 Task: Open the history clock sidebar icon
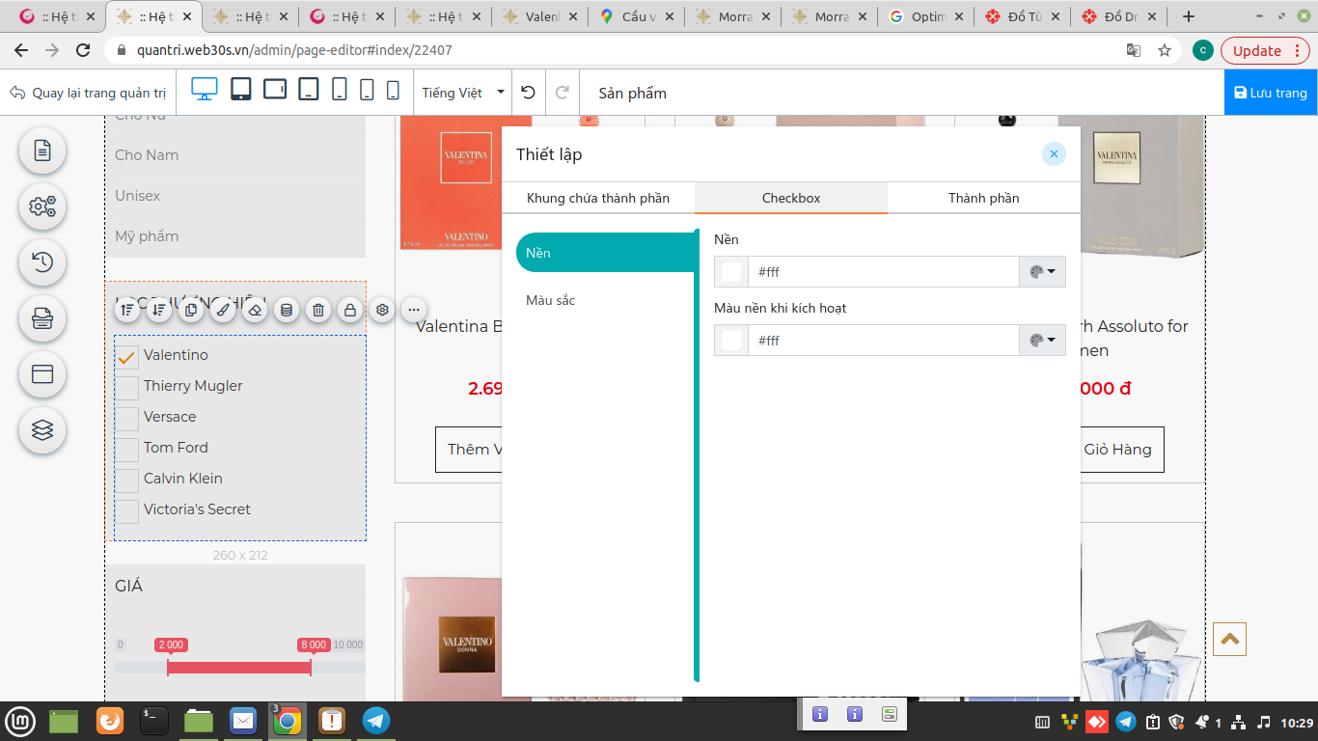(x=42, y=262)
